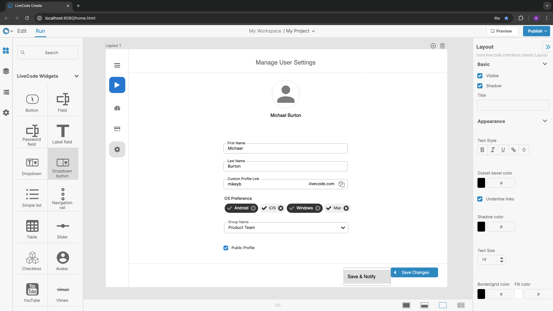Click the Shadow color black swatch
The width and height of the screenshot is (553, 311).
tap(481, 227)
